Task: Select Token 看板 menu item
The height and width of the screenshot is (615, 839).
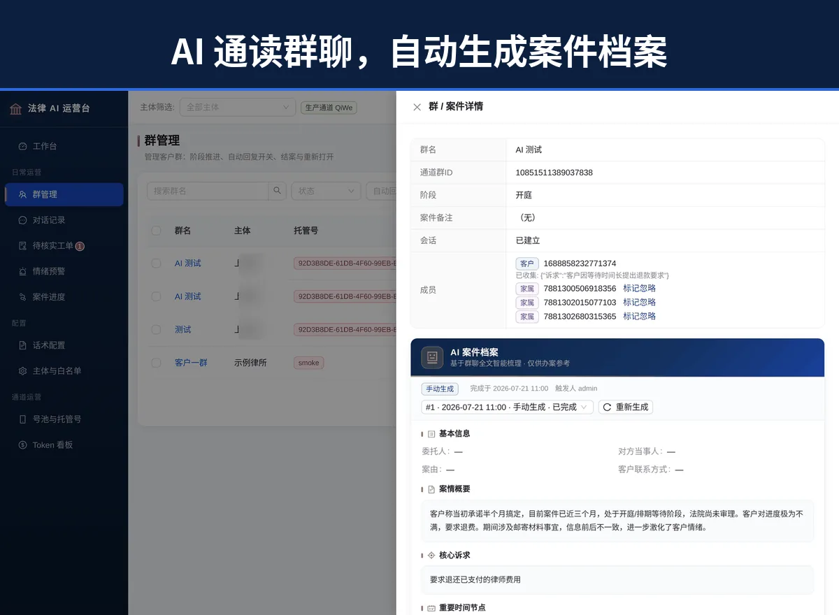Action: tap(63, 445)
